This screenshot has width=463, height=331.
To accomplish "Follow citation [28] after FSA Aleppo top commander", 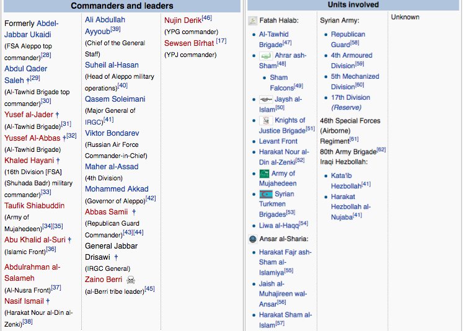I will tap(46, 55).
